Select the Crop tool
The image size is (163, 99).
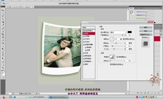tap(3, 22)
